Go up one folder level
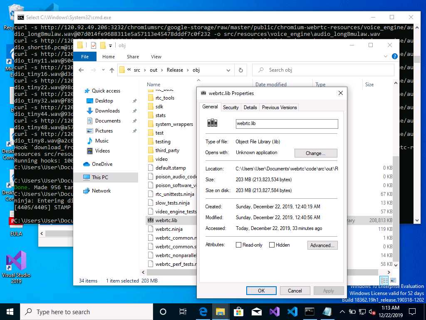Screen dimensions: 426x320 [111, 70]
